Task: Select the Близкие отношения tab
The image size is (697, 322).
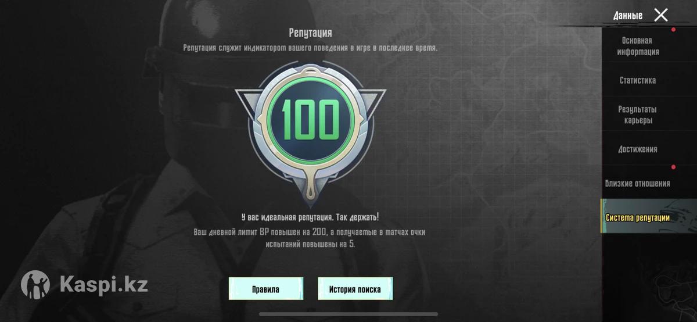Action: coord(638,184)
